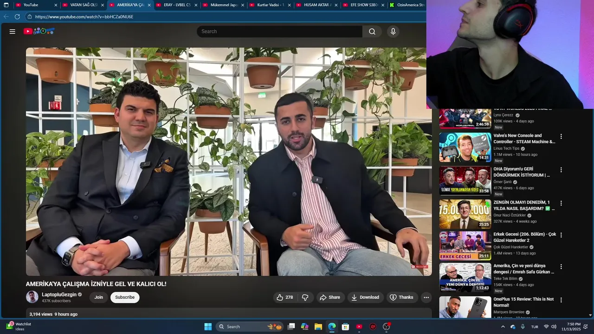This screenshot has width=594, height=334.
Task: Open the YouTube hamburger guide menu
Action: coord(13,32)
